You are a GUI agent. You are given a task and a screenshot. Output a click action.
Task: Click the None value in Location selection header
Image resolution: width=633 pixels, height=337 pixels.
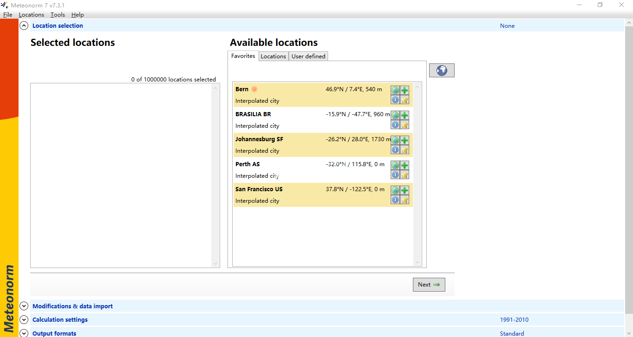(x=507, y=26)
